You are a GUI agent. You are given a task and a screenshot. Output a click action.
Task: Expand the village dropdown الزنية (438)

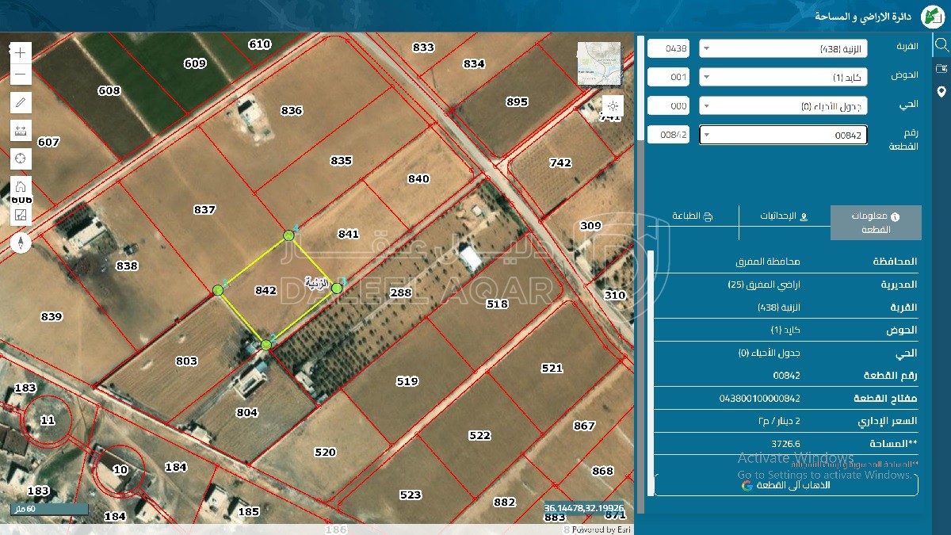point(783,48)
